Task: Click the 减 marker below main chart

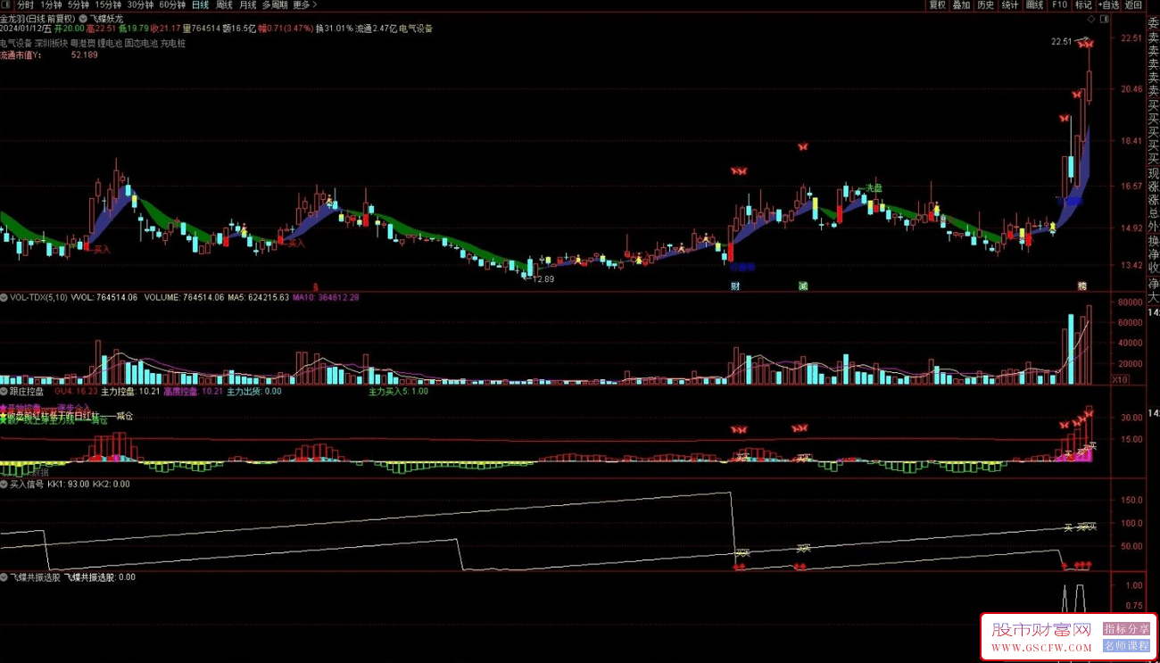Action: tap(803, 286)
